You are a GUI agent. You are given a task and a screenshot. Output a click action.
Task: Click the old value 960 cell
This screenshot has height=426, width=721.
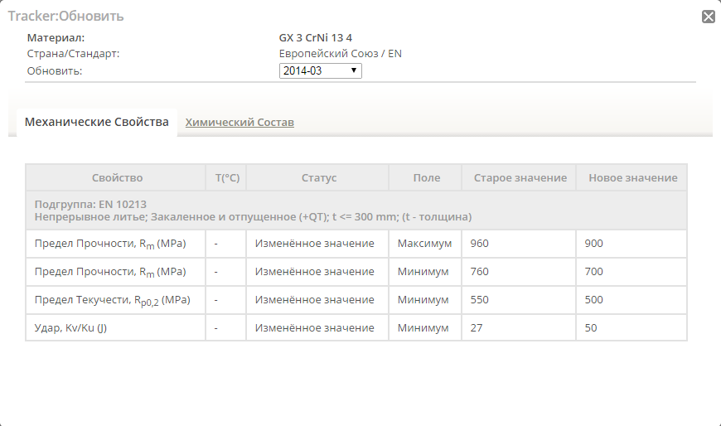click(x=519, y=244)
